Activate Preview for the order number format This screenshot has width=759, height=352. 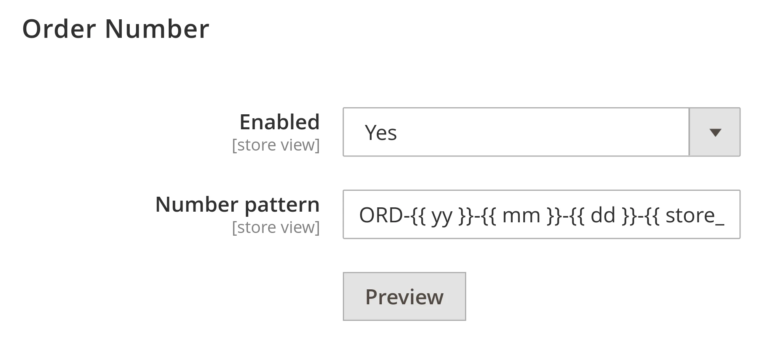pos(404,296)
